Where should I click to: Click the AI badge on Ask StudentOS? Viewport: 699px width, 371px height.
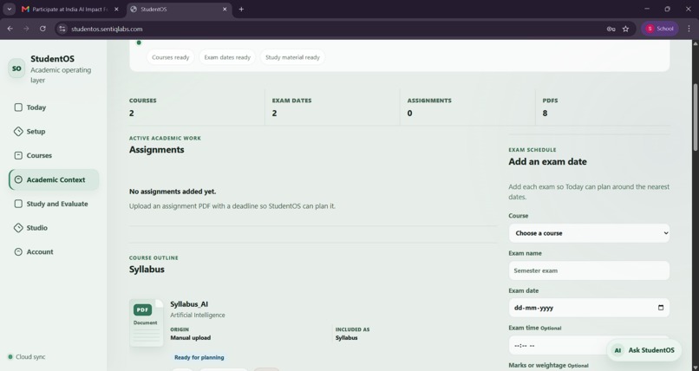point(617,350)
